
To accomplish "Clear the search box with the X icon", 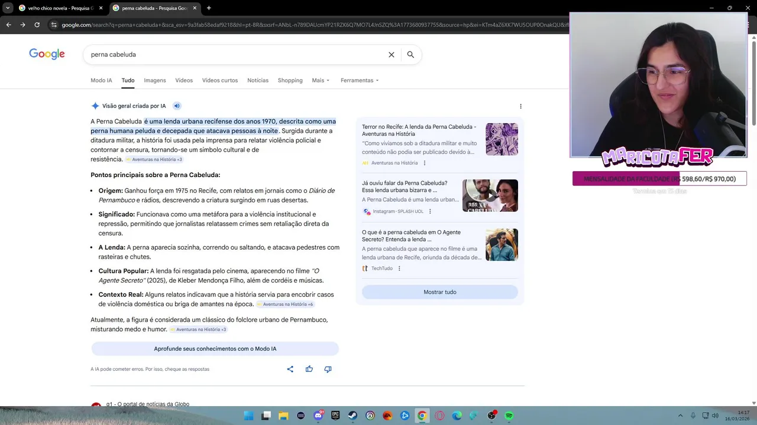I will (x=391, y=54).
